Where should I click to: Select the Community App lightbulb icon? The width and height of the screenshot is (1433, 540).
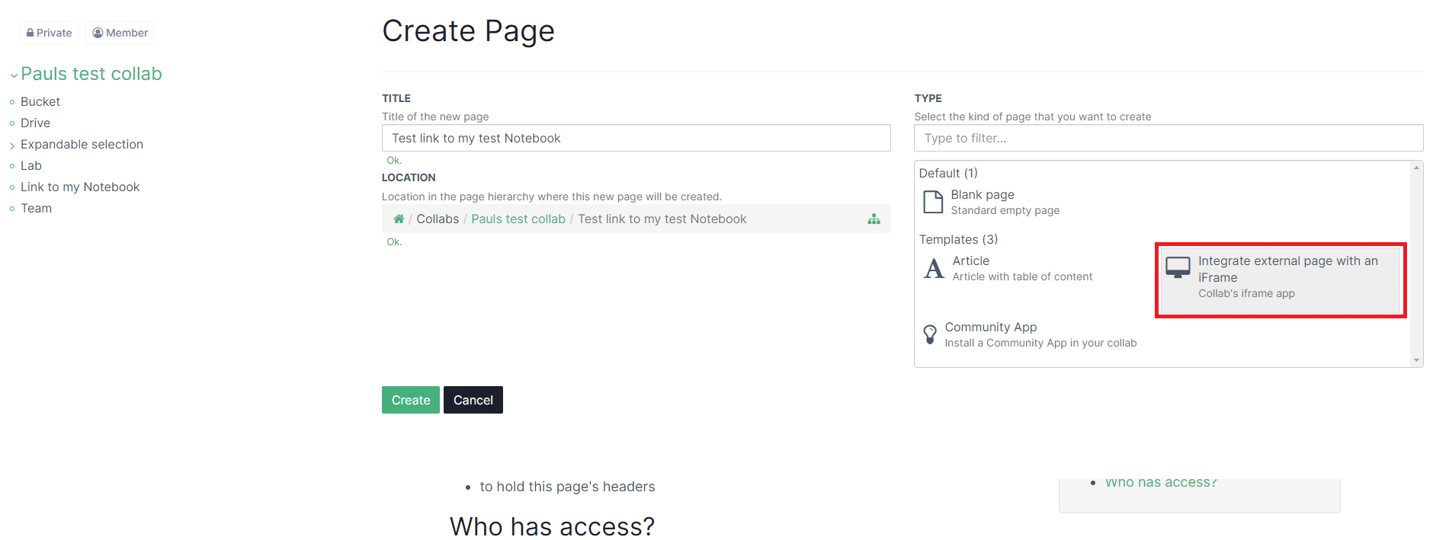click(x=930, y=334)
